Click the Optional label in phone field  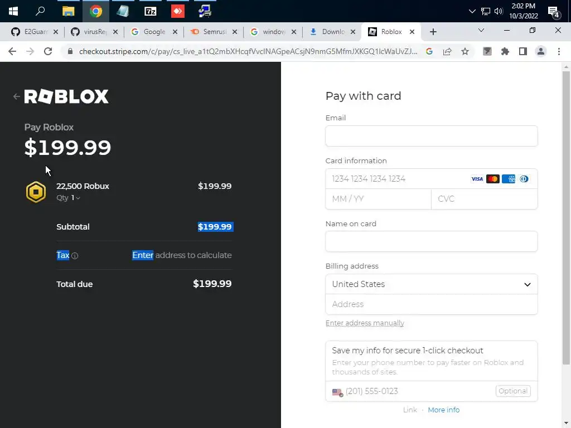tap(513, 391)
